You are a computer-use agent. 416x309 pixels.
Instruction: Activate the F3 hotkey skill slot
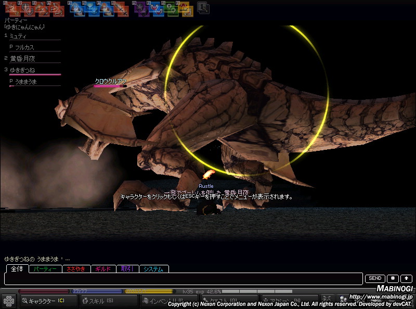(42, 9)
